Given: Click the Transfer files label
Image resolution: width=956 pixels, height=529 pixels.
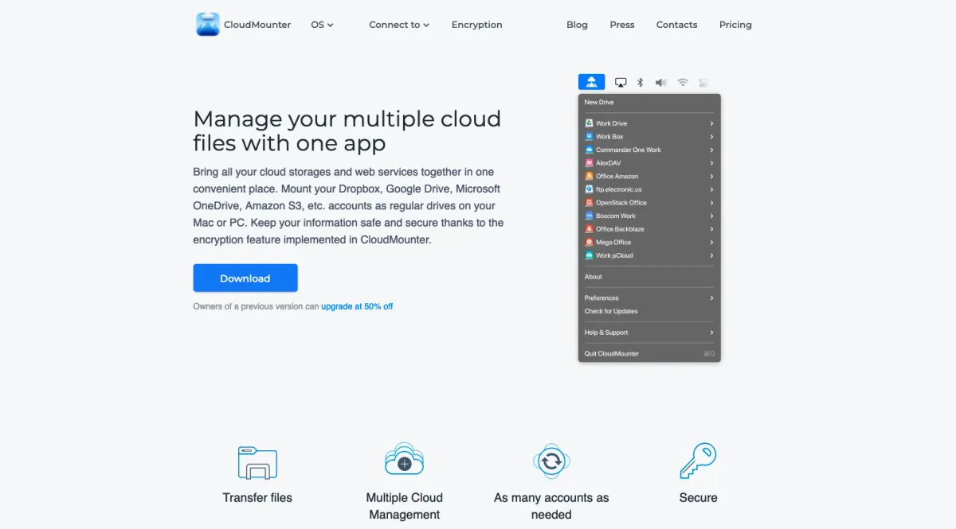Looking at the screenshot, I should (x=257, y=498).
